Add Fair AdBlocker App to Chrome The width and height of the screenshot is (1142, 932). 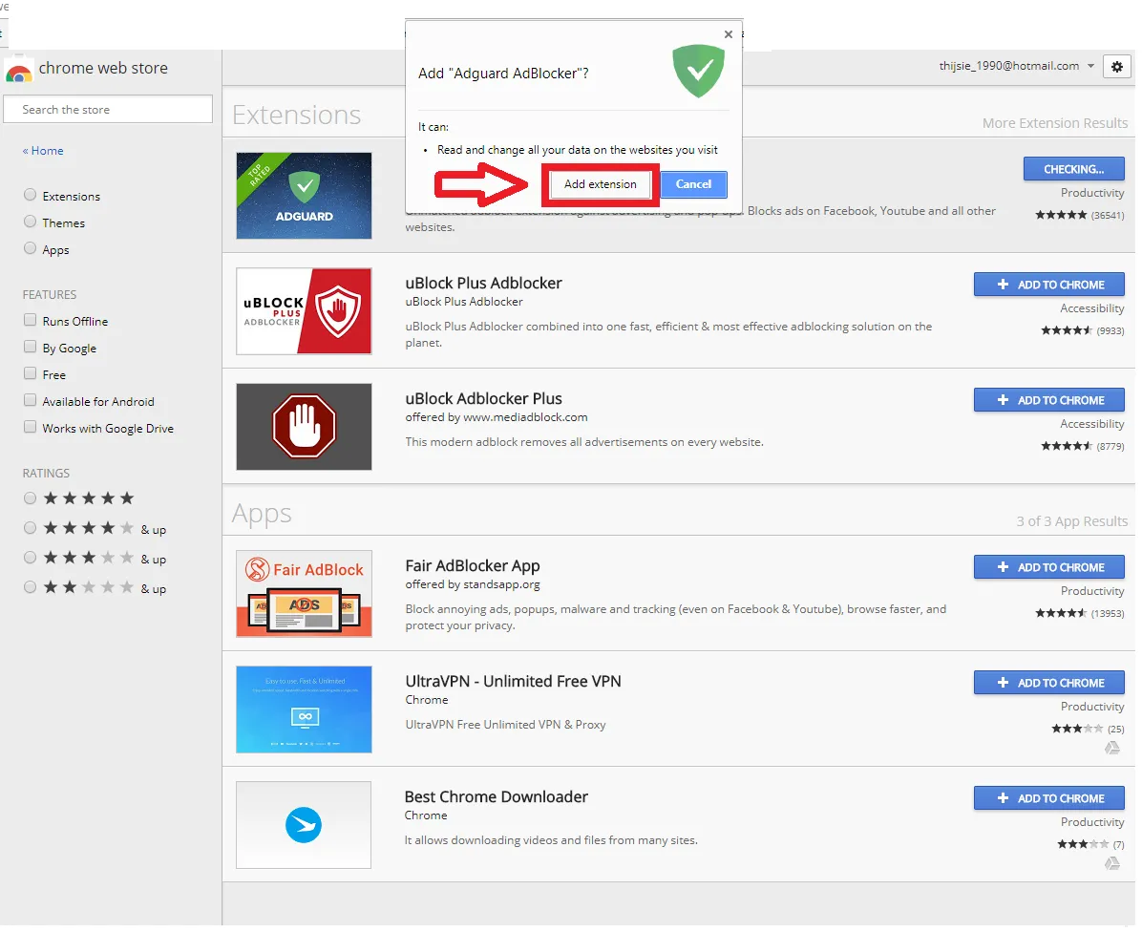click(x=1048, y=567)
